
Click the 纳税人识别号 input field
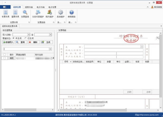pos(114,50)
